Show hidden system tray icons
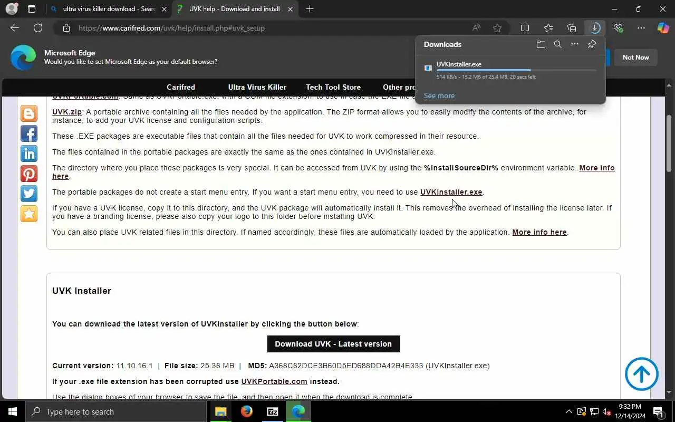Viewport: 675px width, 422px height. pos(568,411)
